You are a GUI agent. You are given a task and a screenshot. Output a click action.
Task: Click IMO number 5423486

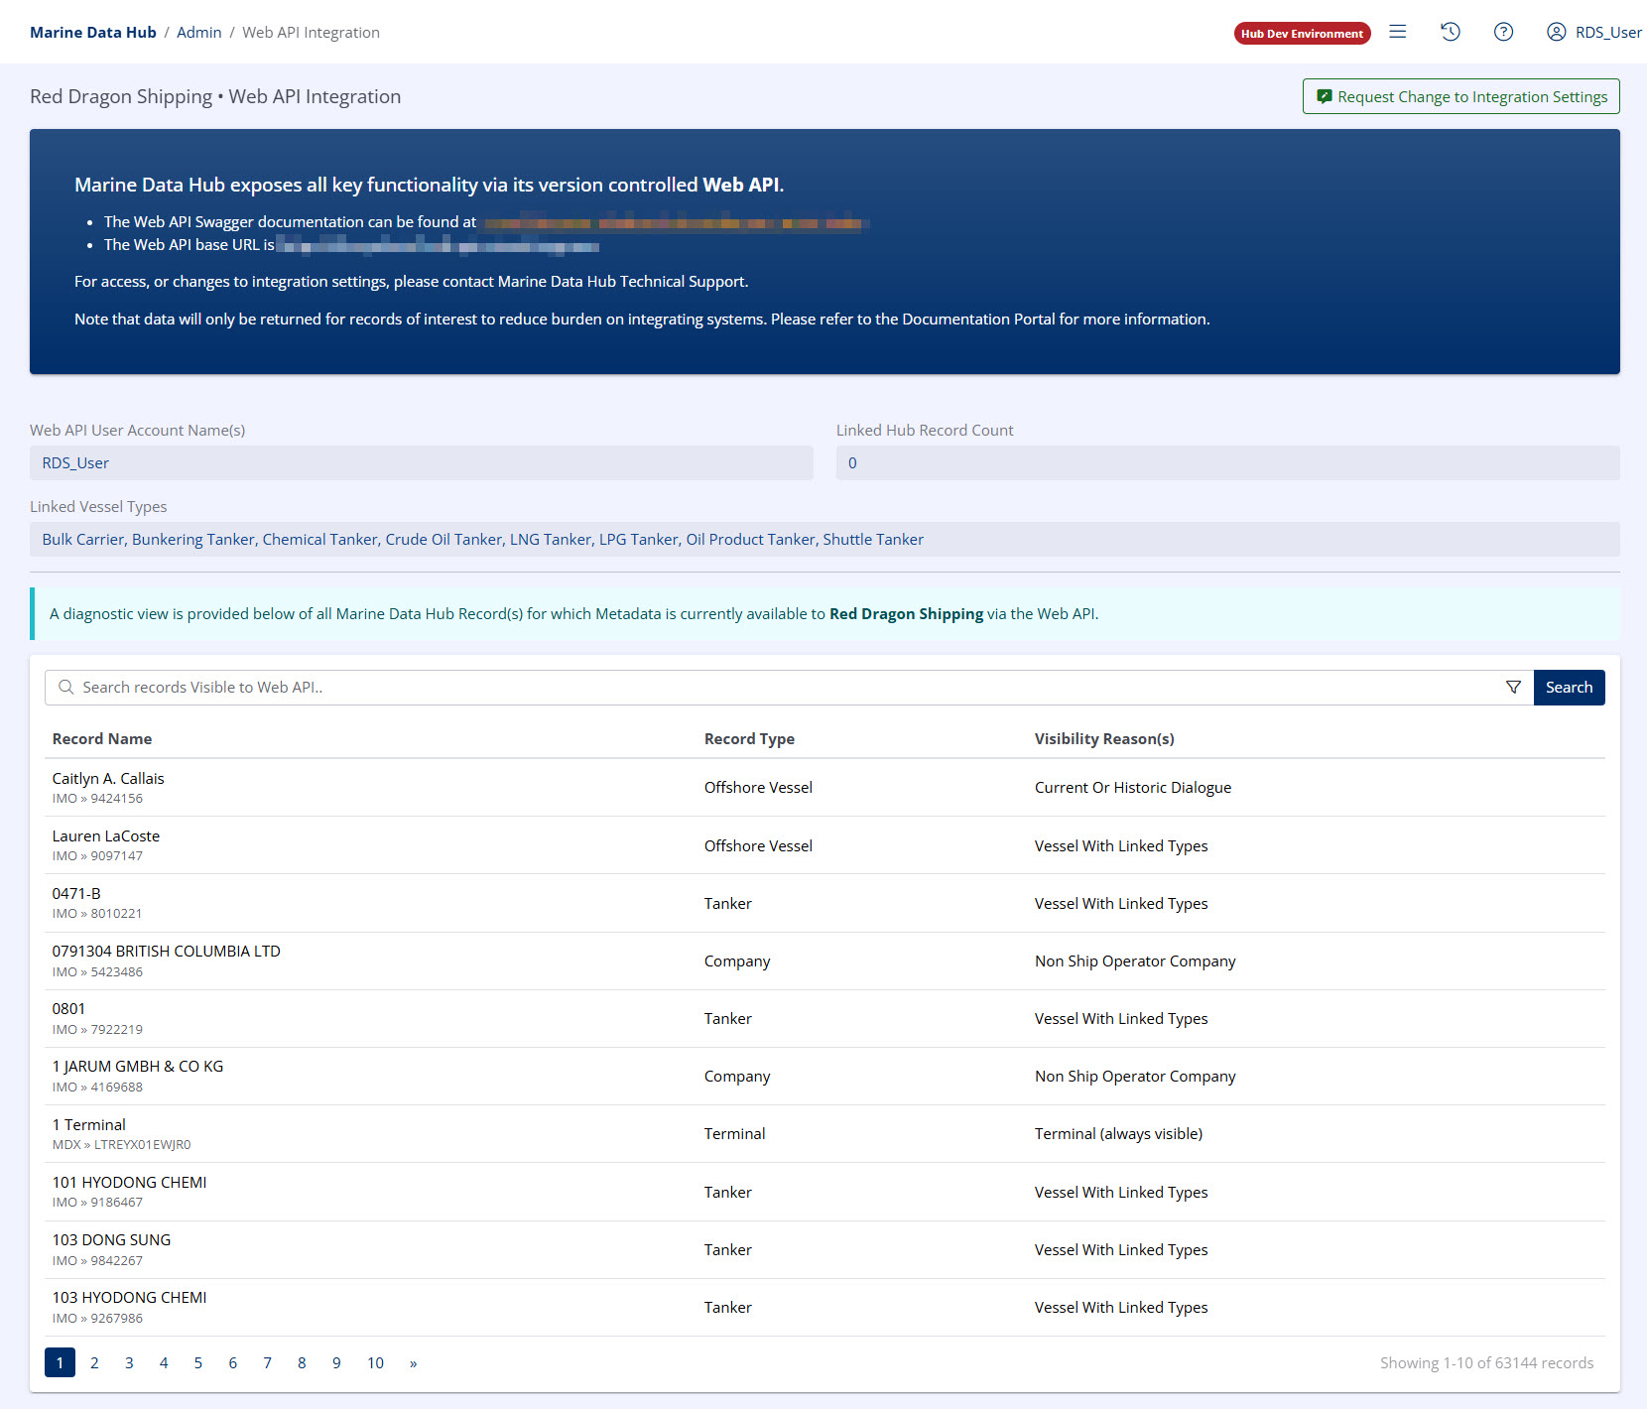pyautogui.click(x=116, y=971)
